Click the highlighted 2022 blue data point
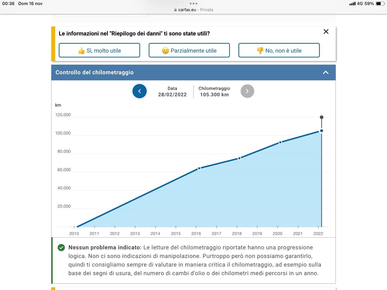Screen dimensions: 387x290 (x=321, y=131)
